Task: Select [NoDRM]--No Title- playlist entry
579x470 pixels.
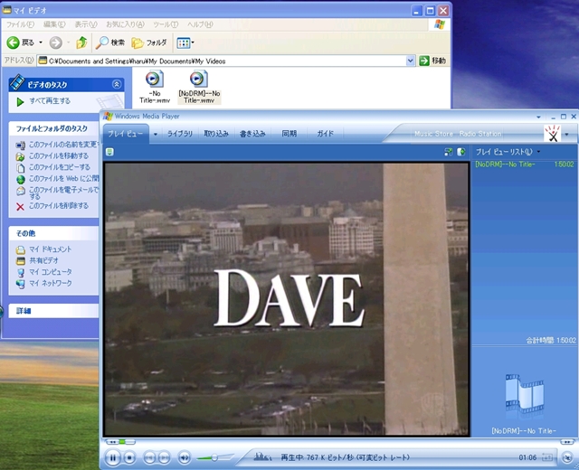Action: [x=525, y=164]
